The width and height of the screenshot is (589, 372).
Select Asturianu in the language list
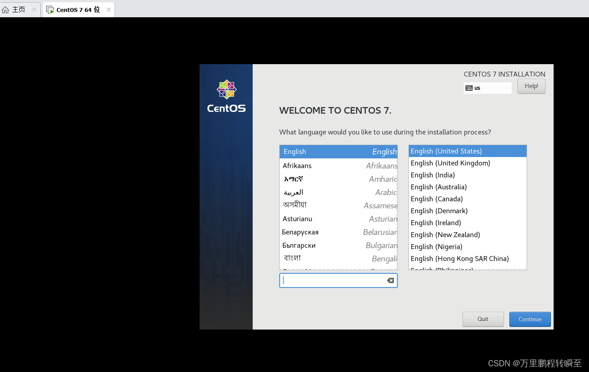pos(339,219)
